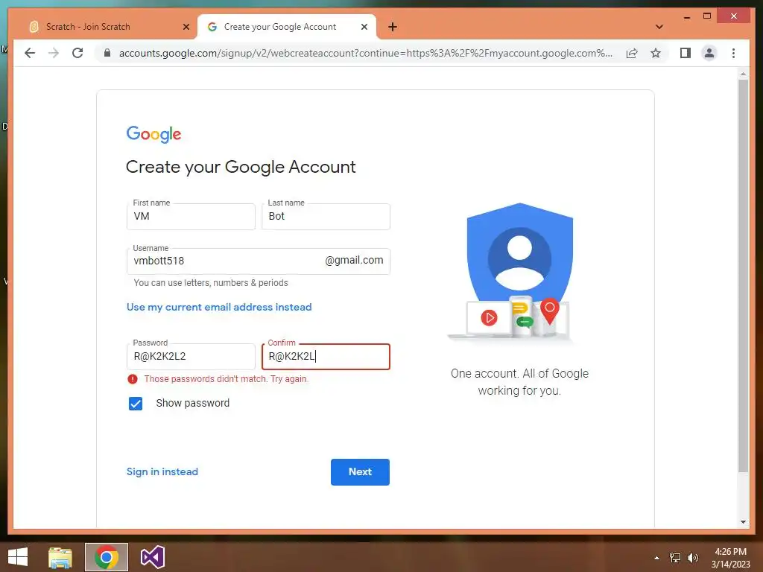Open Visual Studio from taskbar
This screenshot has width=763, height=572.
pos(152,557)
